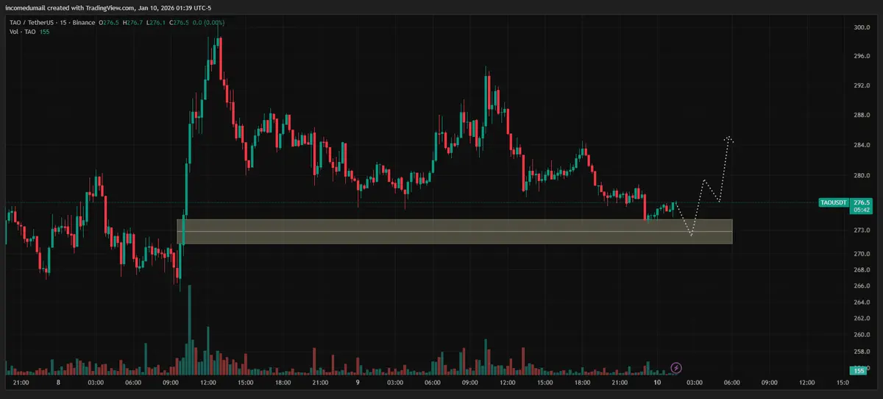Click the 262.0 price axis label

click(862, 319)
